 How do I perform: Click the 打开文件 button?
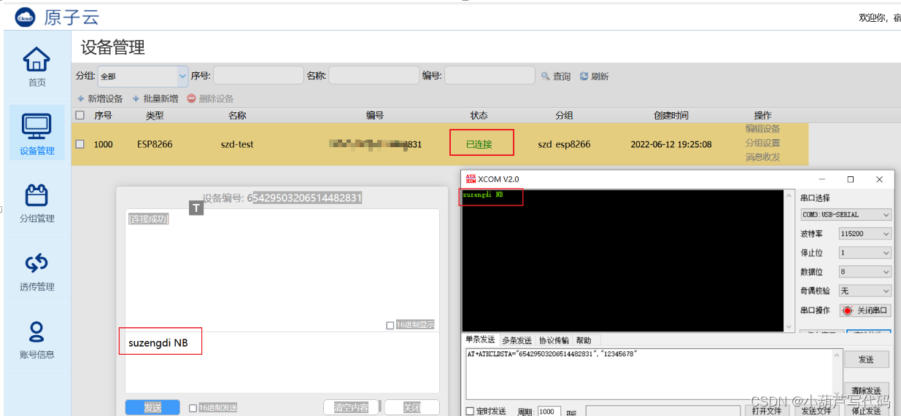[x=767, y=411]
